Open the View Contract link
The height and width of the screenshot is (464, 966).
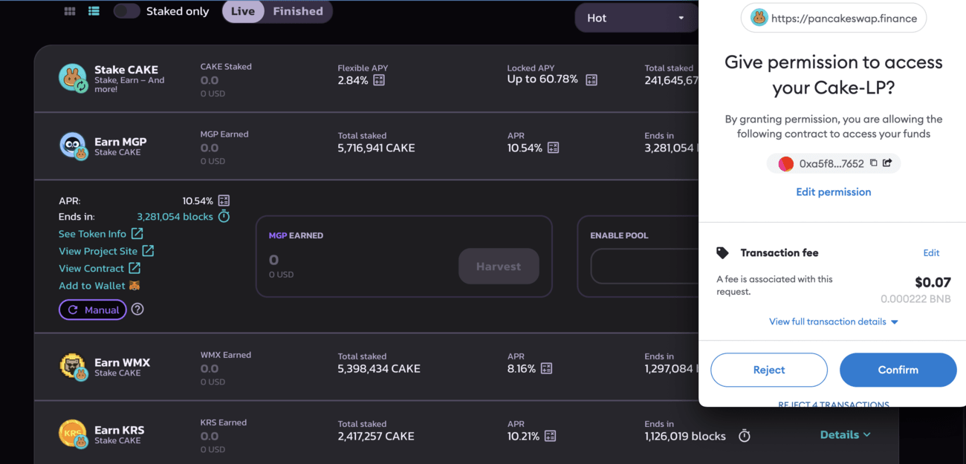tap(100, 268)
